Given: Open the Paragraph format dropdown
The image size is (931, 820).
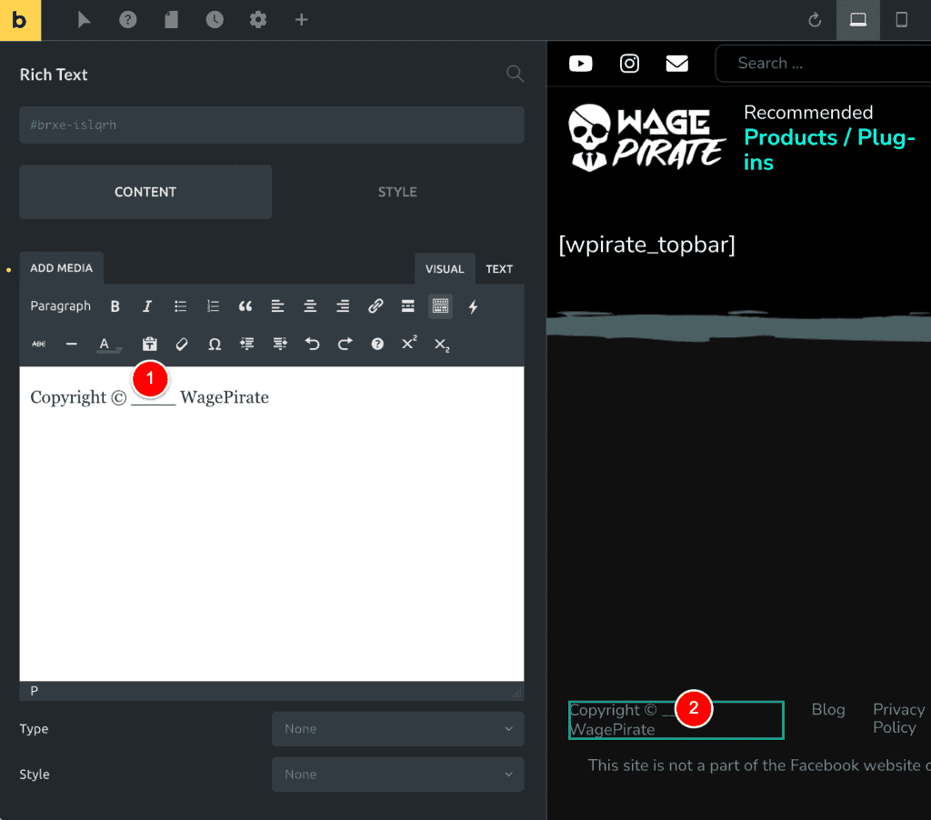Looking at the screenshot, I should coord(60,306).
